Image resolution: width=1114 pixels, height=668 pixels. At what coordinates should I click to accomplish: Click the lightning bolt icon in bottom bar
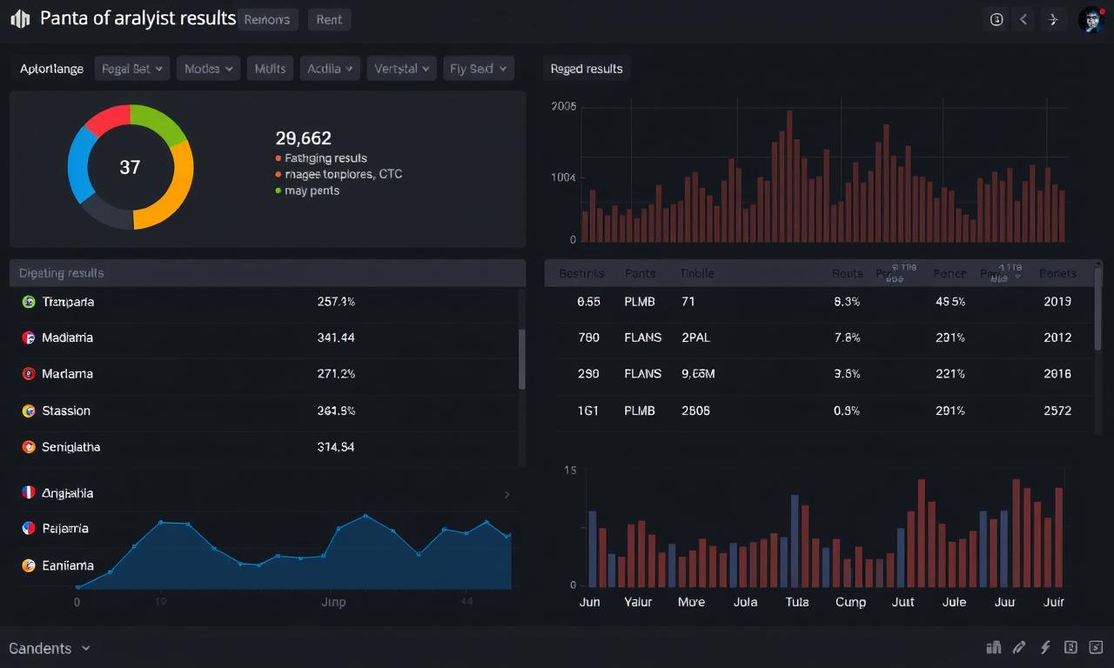tap(1045, 647)
